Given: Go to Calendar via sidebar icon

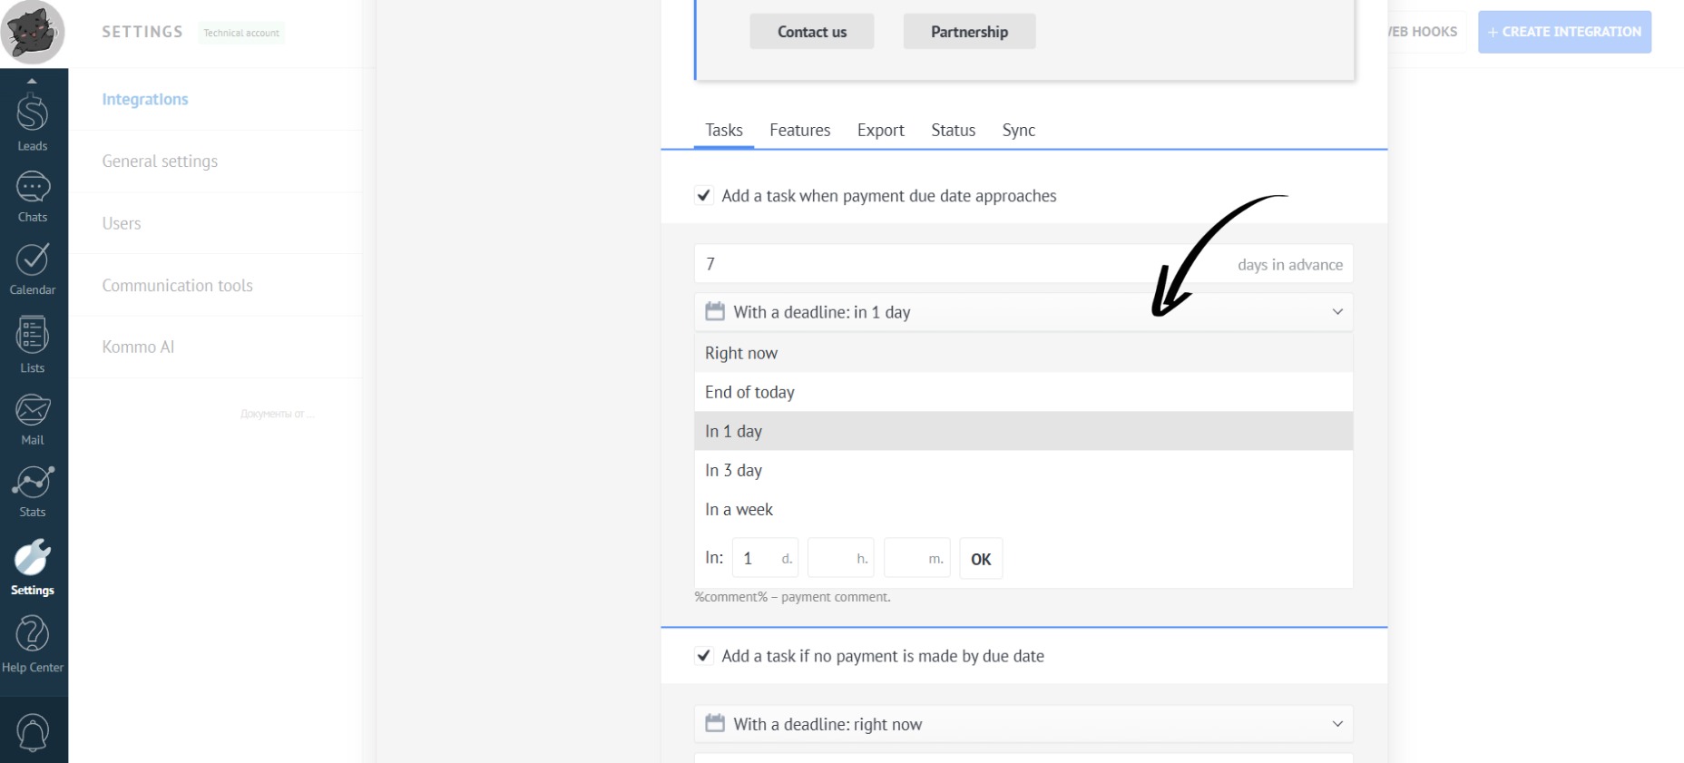Looking at the screenshot, I should 33,269.
